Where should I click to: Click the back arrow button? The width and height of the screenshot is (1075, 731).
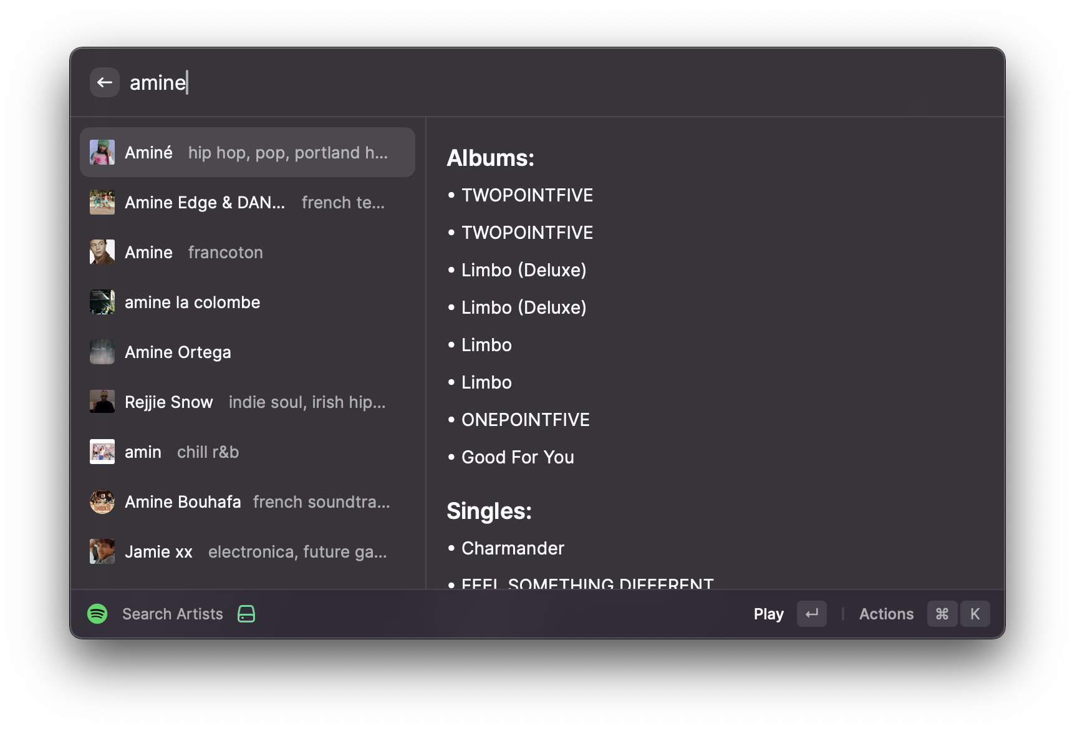(x=105, y=82)
